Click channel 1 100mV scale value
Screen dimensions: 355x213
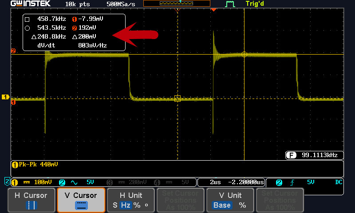[43, 182]
